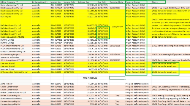Click the SP Suspended Ceilings Pty Ltd cell
The height and width of the screenshot is (106, 190).
16,72
